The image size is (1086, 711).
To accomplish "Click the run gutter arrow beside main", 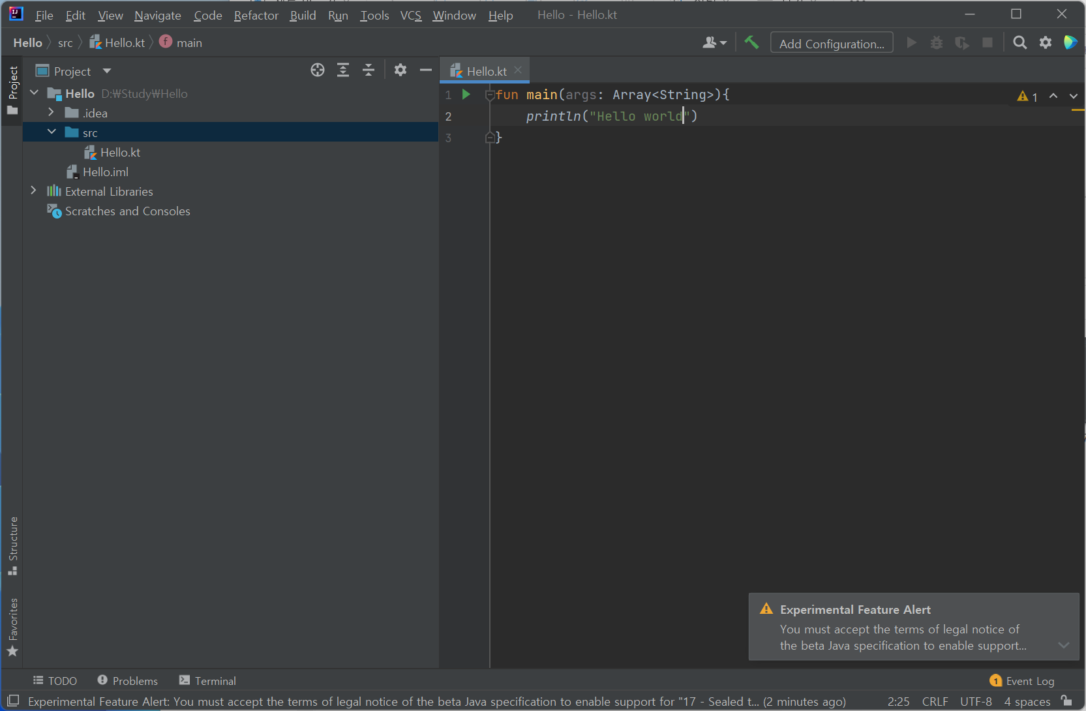I will point(466,95).
